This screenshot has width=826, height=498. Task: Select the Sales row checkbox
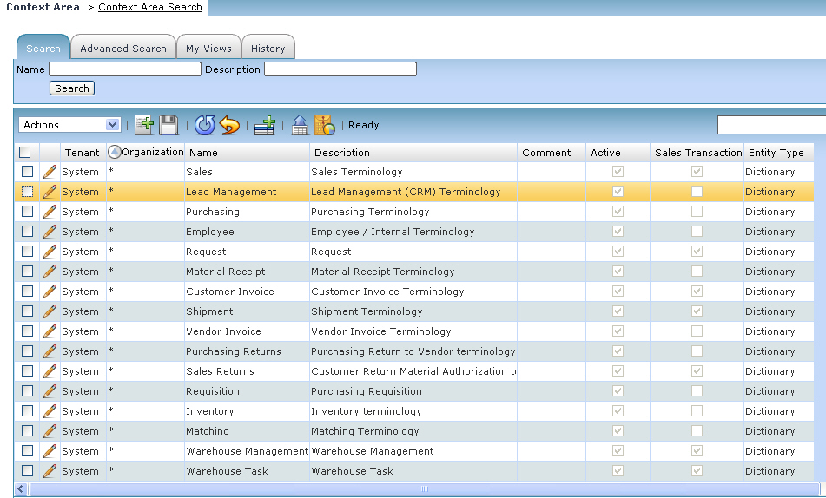[x=27, y=172]
